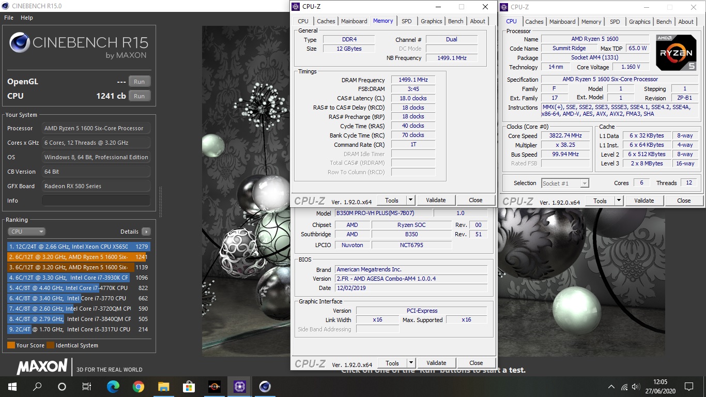Click right CPU-Z window title icon
706x397 pixels.
point(504,7)
